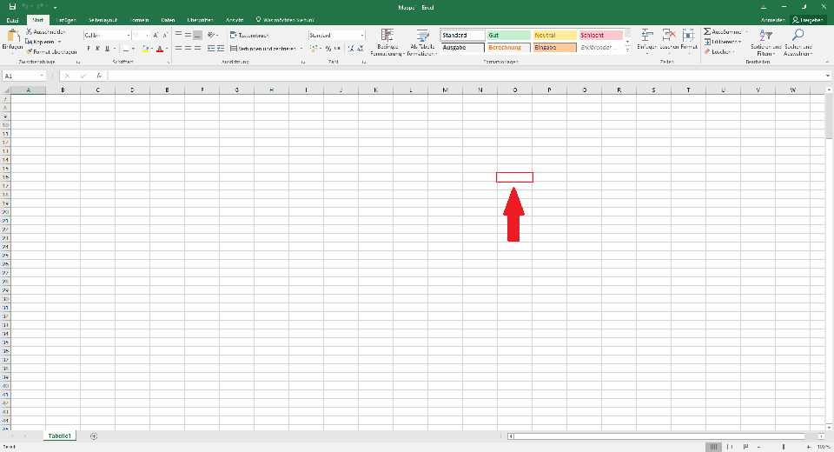Center text horizontally
This screenshot has width=834, height=452.
(x=188, y=49)
